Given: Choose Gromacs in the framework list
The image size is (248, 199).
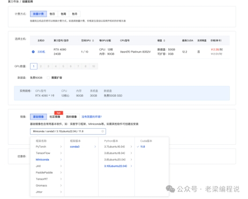Looking at the screenshot, I should point(41,186).
